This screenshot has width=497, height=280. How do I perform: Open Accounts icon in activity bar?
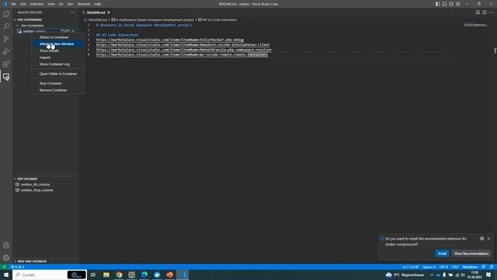click(6, 245)
